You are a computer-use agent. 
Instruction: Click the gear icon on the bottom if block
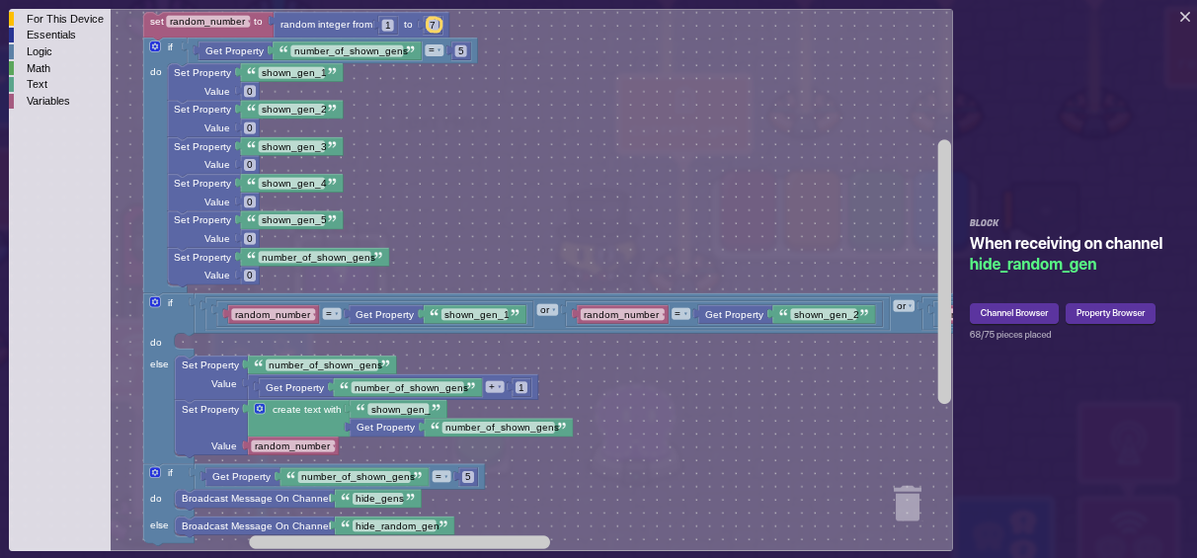pyautogui.click(x=155, y=473)
